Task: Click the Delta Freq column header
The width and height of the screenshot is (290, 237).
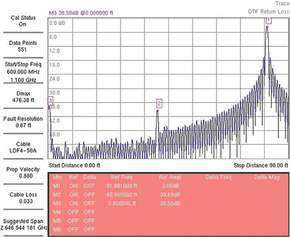Action: 218,177
